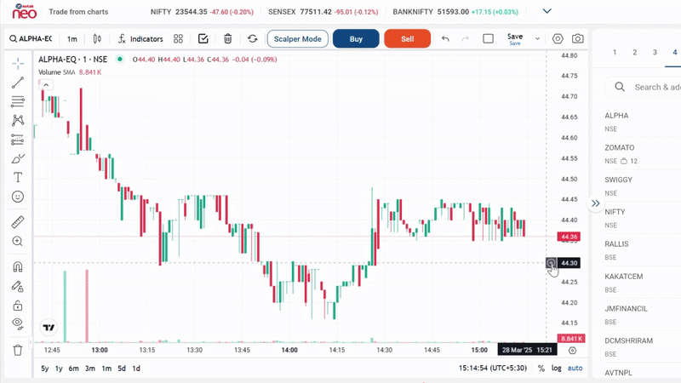The image size is (681, 383).
Task: Select the text annotation tool
Action: 18,177
